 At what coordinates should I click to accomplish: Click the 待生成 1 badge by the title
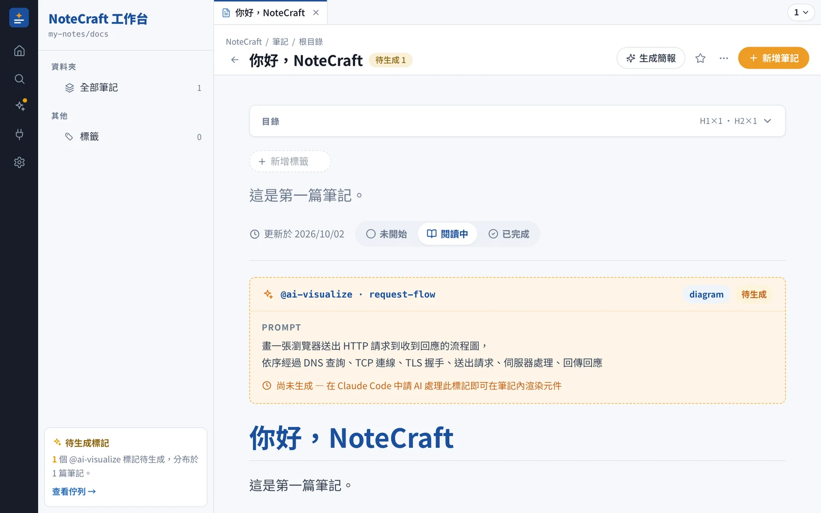pos(390,60)
